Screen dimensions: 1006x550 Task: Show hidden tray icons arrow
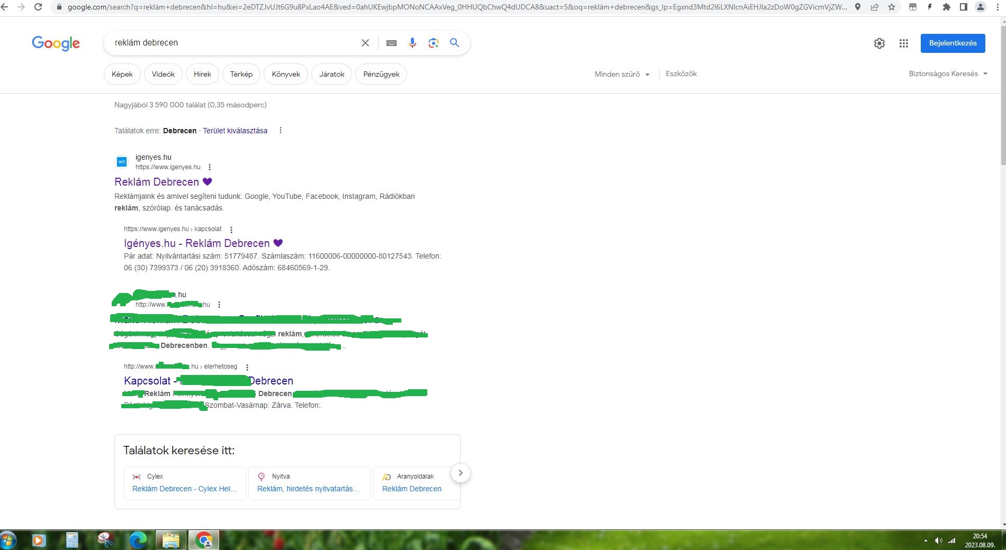coord(926,540)
